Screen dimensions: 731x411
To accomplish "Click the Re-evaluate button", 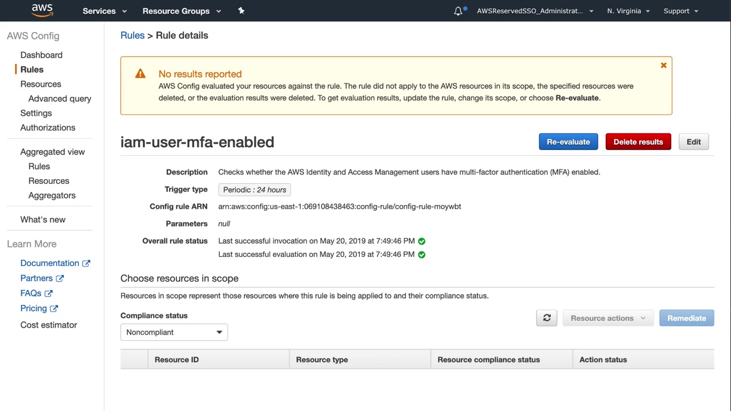I will [568, 142].
